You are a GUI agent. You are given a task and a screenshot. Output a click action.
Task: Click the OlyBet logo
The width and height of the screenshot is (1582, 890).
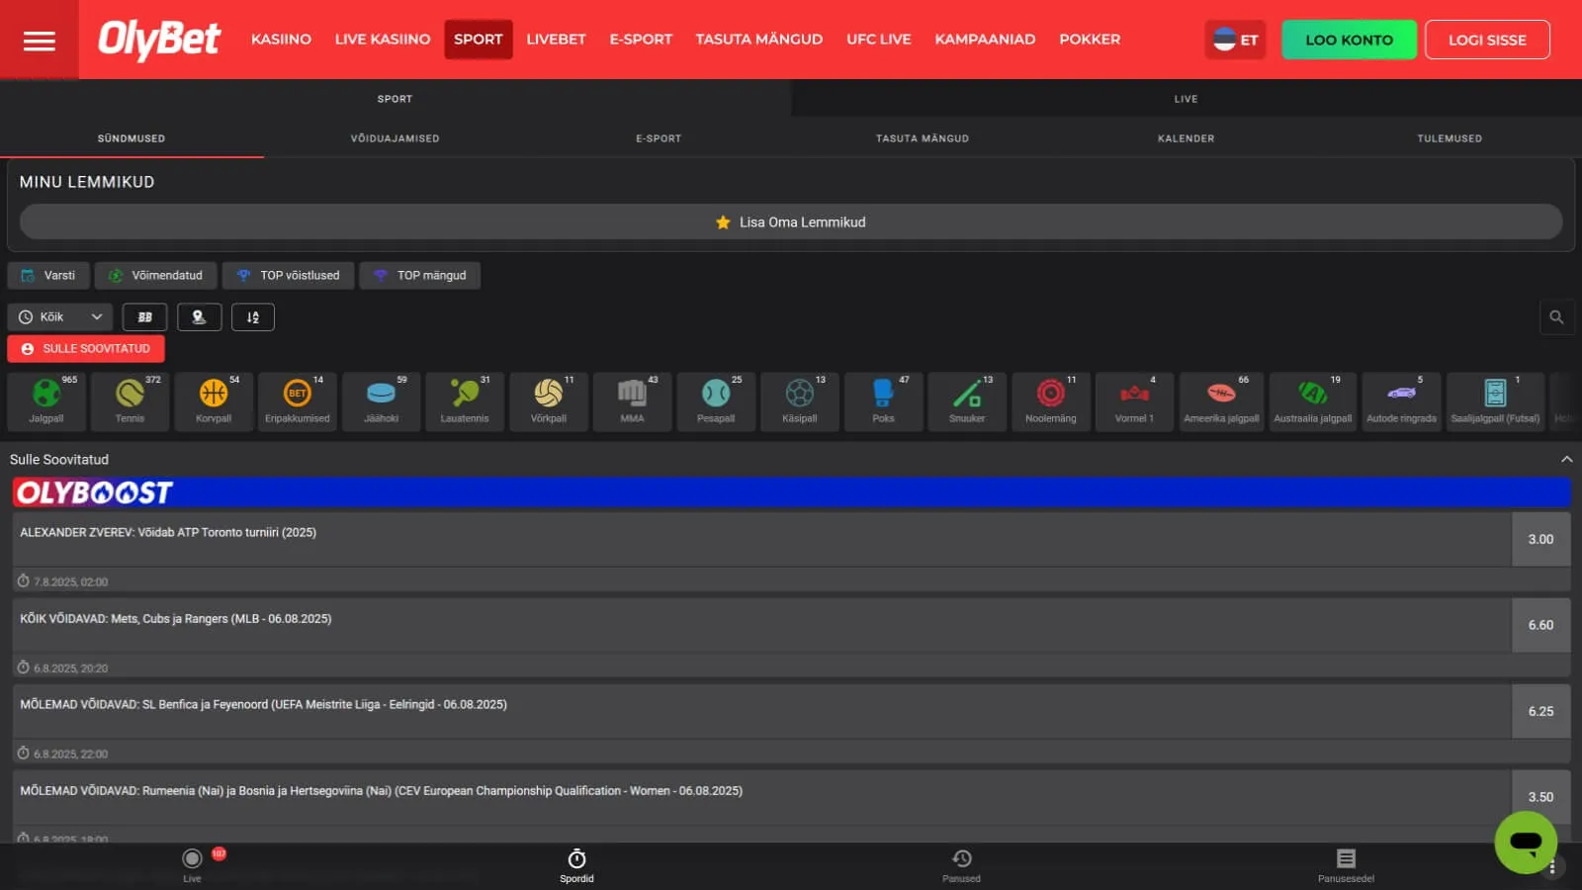(159, 40)
